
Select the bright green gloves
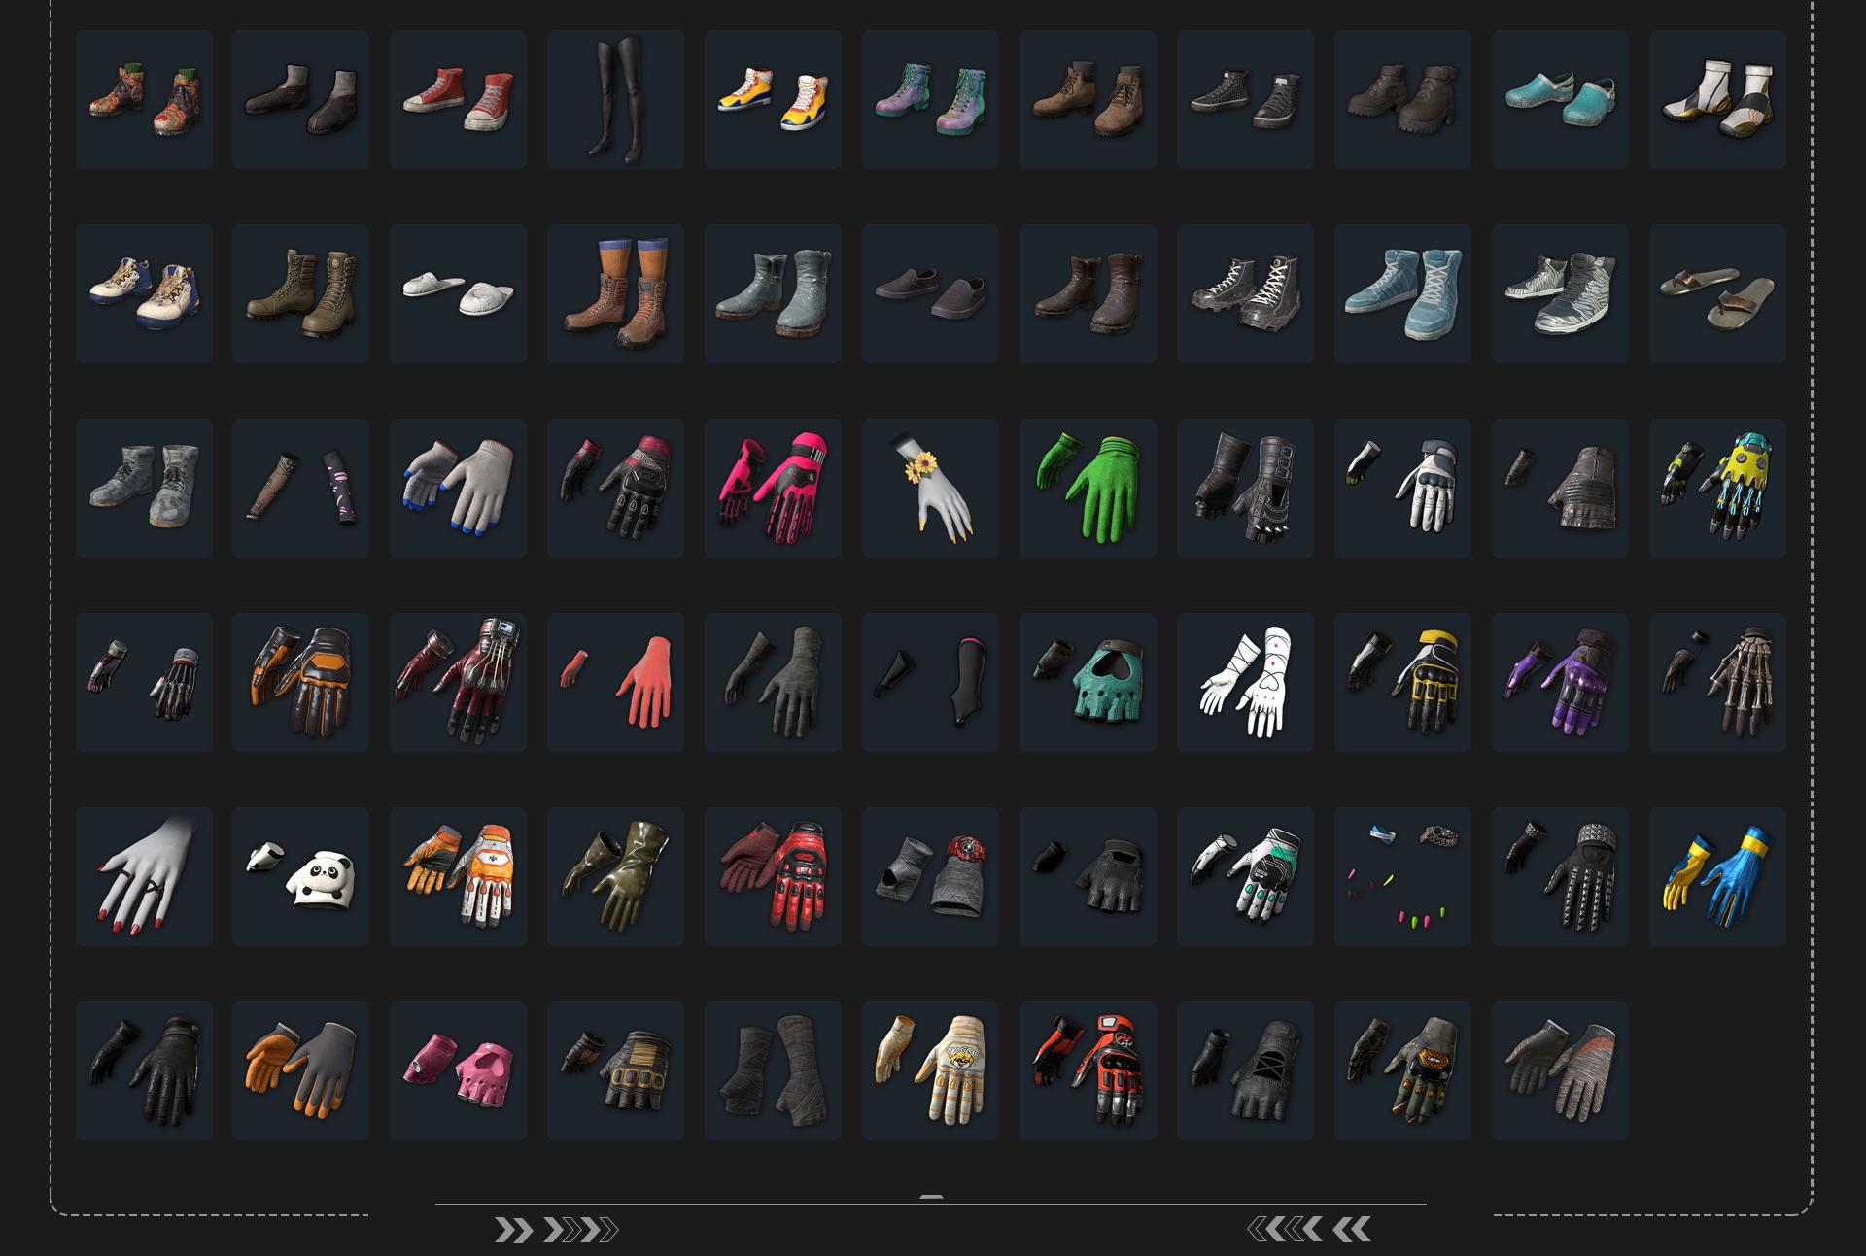1088,488
